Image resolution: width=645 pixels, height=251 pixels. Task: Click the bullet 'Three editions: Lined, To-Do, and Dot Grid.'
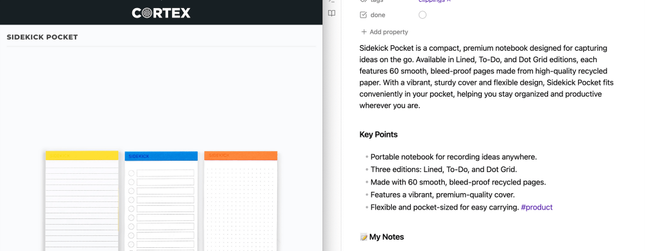click(x=443, y=169)
